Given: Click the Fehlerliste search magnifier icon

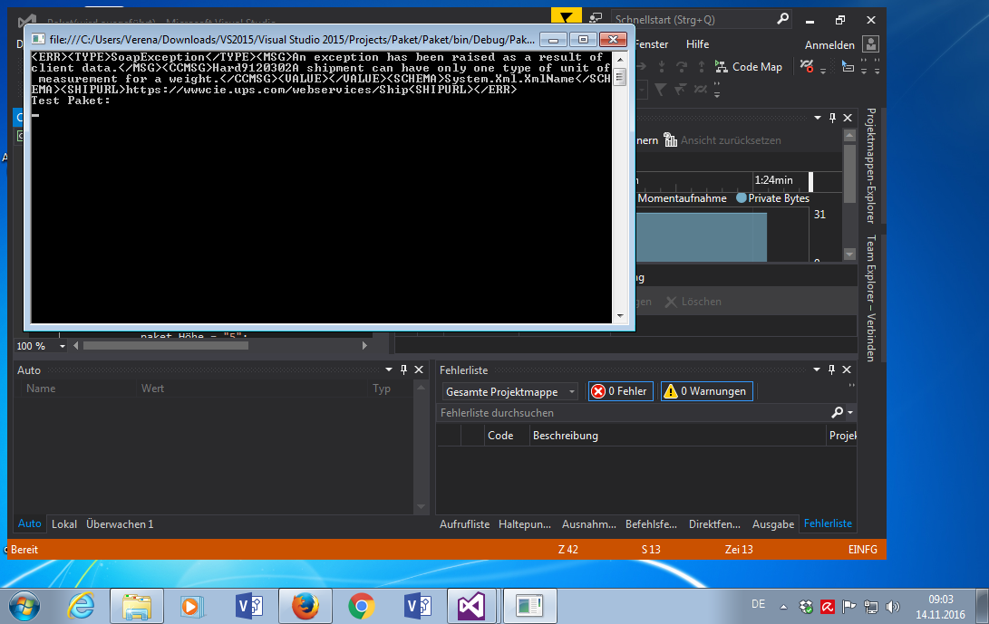Looking at the screenshot, I should [837, 412].
